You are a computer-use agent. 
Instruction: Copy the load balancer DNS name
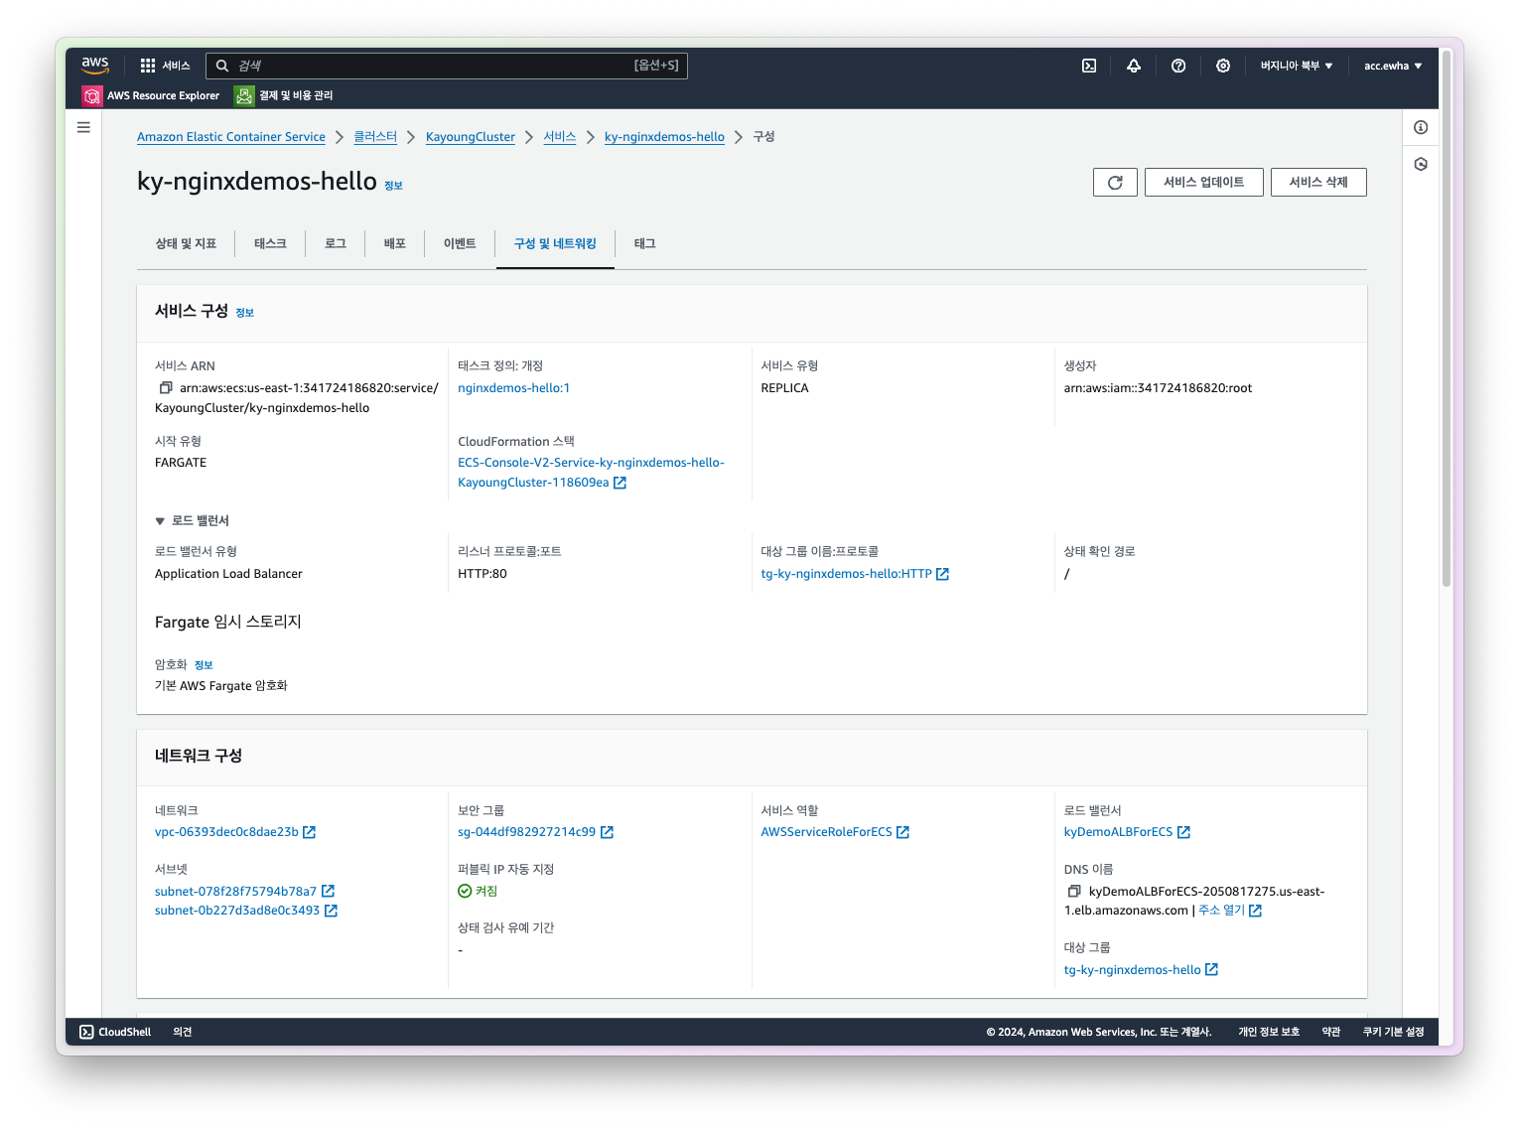(x=1074, y=892)
